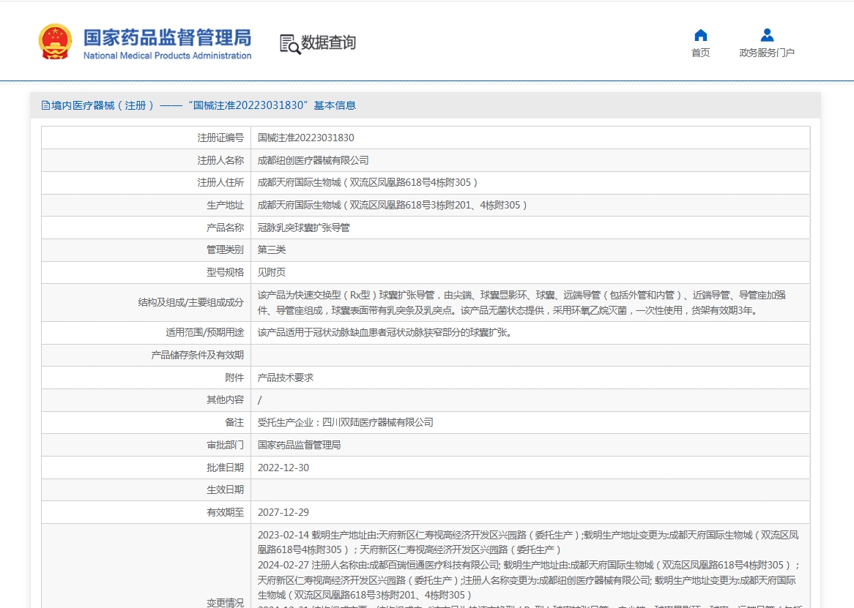Click the 生效日期 label
This screenshot has width=854, height=608.
click(225, 490)
